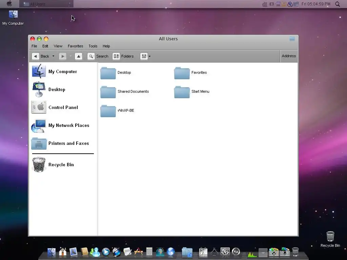Click the Address bar label
Image resolution: width=347 pixels, height=260 pixels.
[x=289, y=56]
